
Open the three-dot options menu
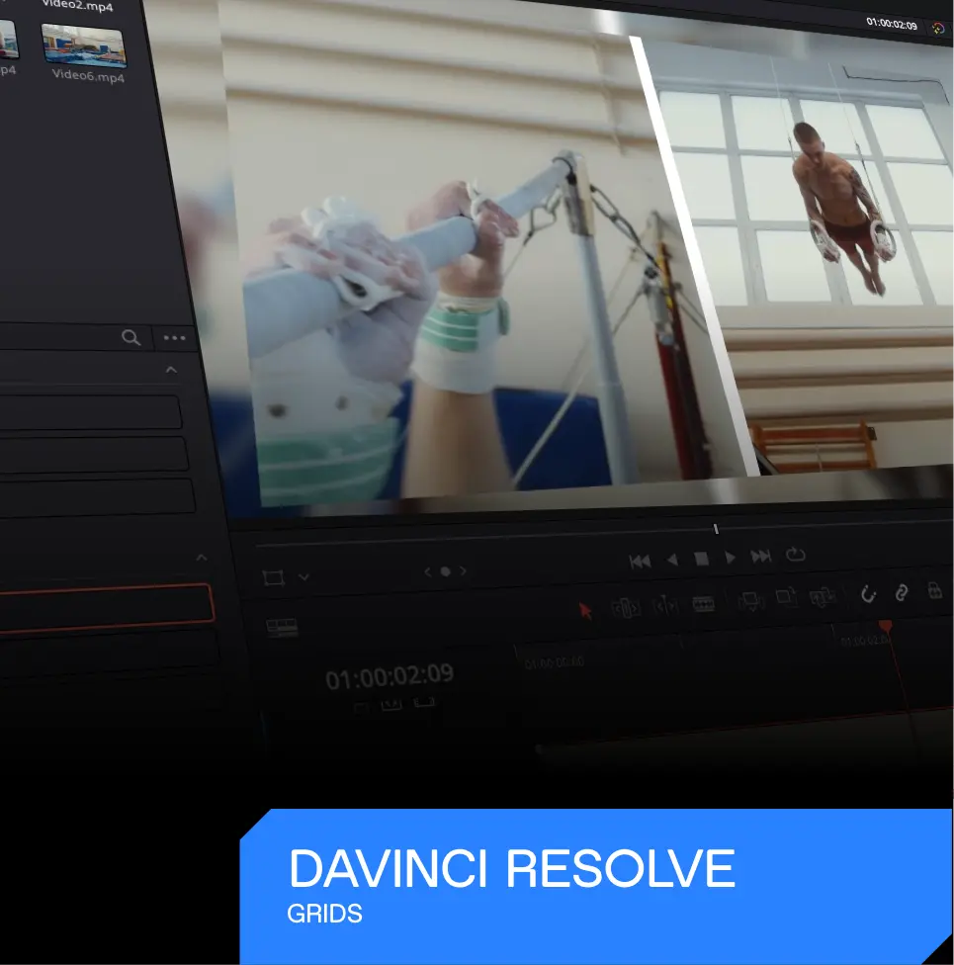(x=175, y=338)
